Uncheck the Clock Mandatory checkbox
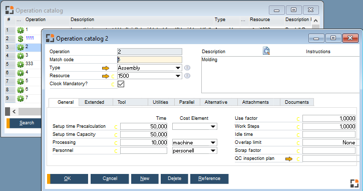 click(121, 84)
